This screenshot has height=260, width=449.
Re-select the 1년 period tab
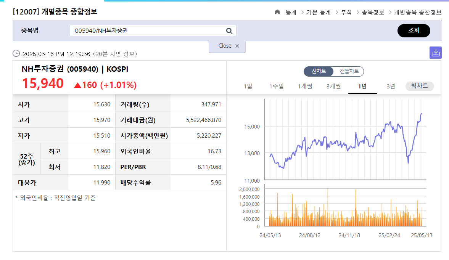pos(362,86)
